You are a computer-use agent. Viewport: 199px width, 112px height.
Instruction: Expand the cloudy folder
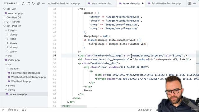tap(7, 35)
